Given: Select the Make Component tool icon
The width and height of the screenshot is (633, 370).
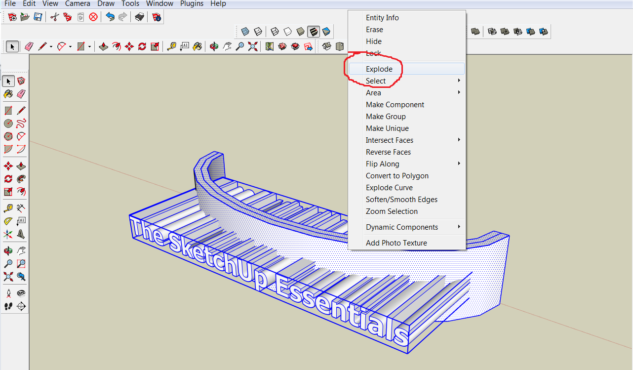Looking at the screenshot, I should tap(21, 81).
